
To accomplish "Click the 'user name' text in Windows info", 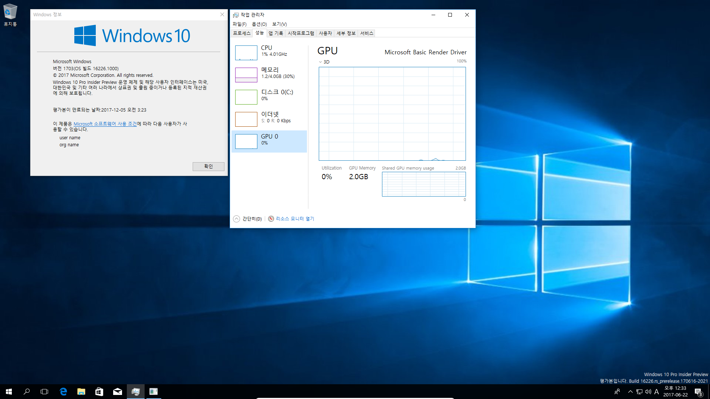I will 70,138.
